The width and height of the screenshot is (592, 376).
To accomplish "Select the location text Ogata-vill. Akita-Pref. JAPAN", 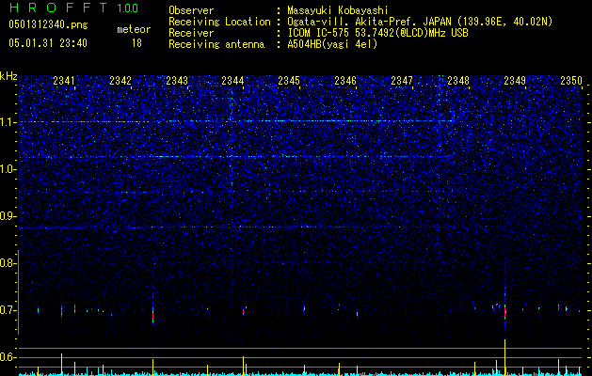I will pyautogui.click(x=370, y=22).
